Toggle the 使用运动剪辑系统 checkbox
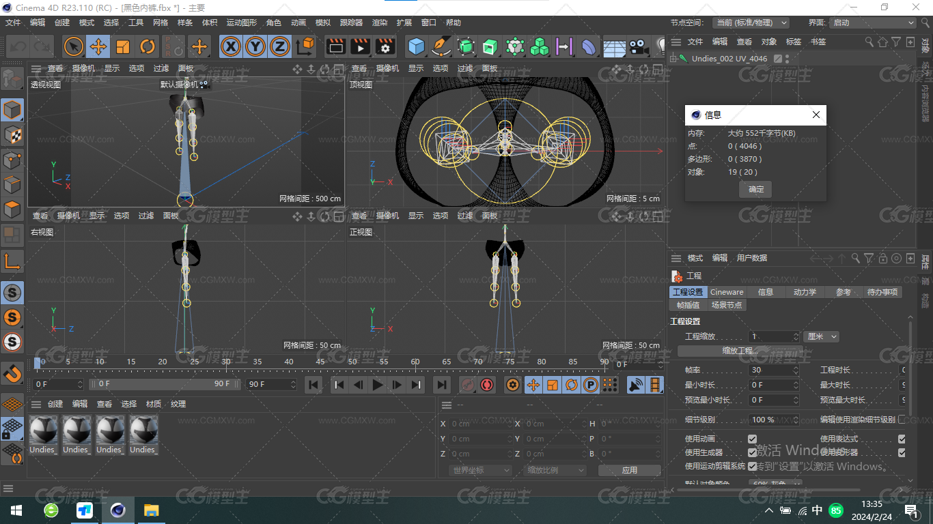 [752, 466]
